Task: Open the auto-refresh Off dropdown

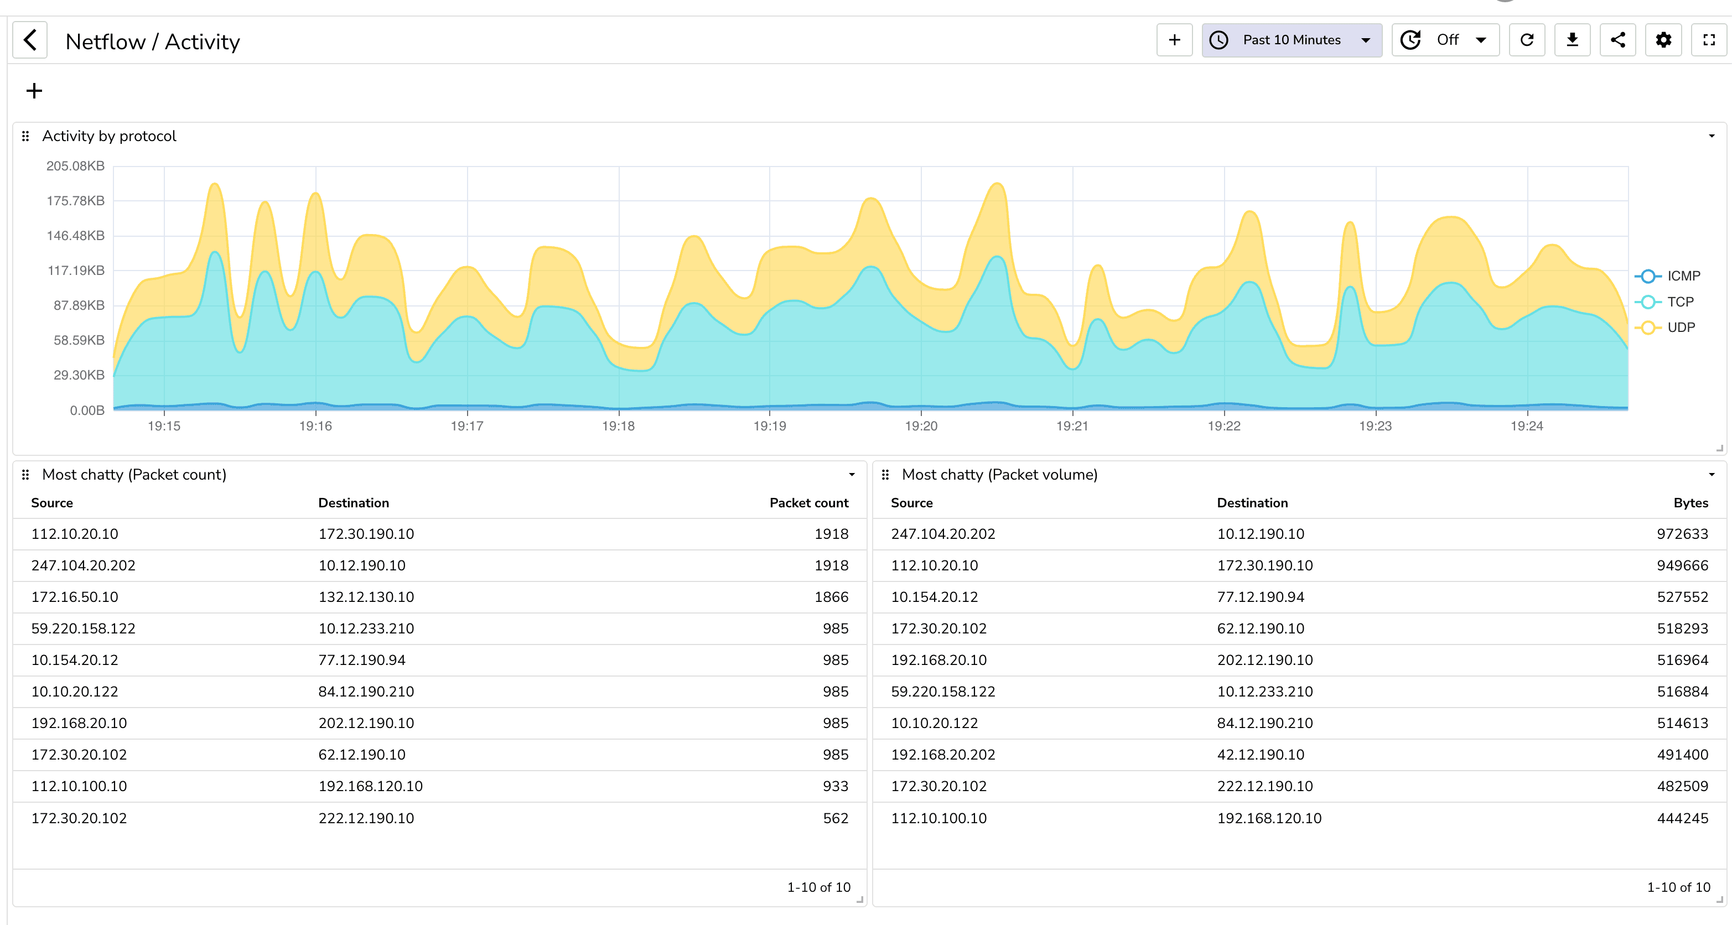Action: [1444, 40]
